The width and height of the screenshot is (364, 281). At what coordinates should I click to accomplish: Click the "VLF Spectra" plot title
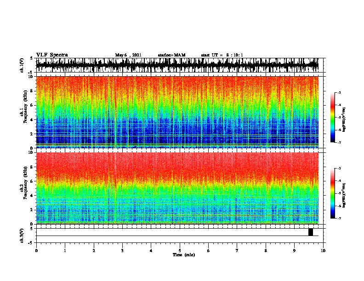(52, 55)
